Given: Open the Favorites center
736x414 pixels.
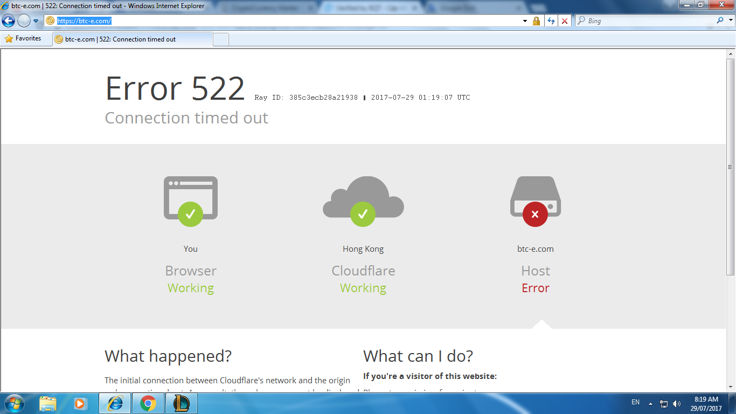Looking at the screenshot, I should 23,39.
